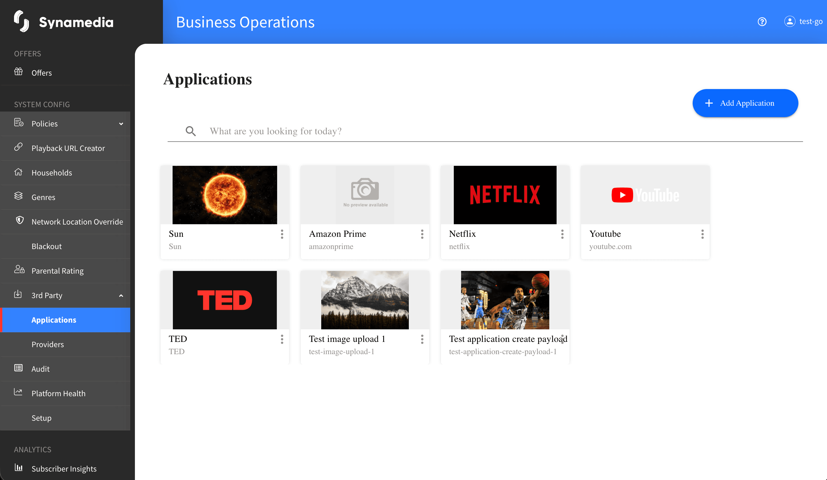Open the help question mark icon
The width and height of the screenshot is (827, 480).
[x=762, y=22]
